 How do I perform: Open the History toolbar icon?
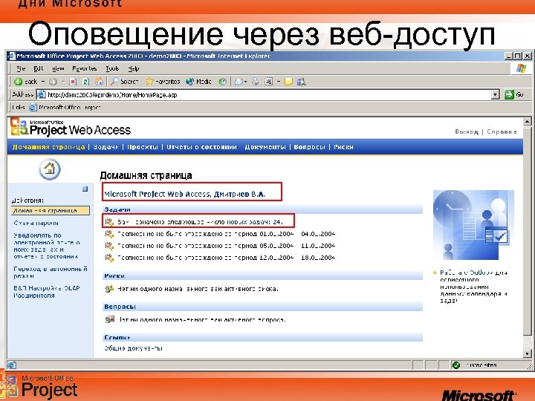pos(222,82)
